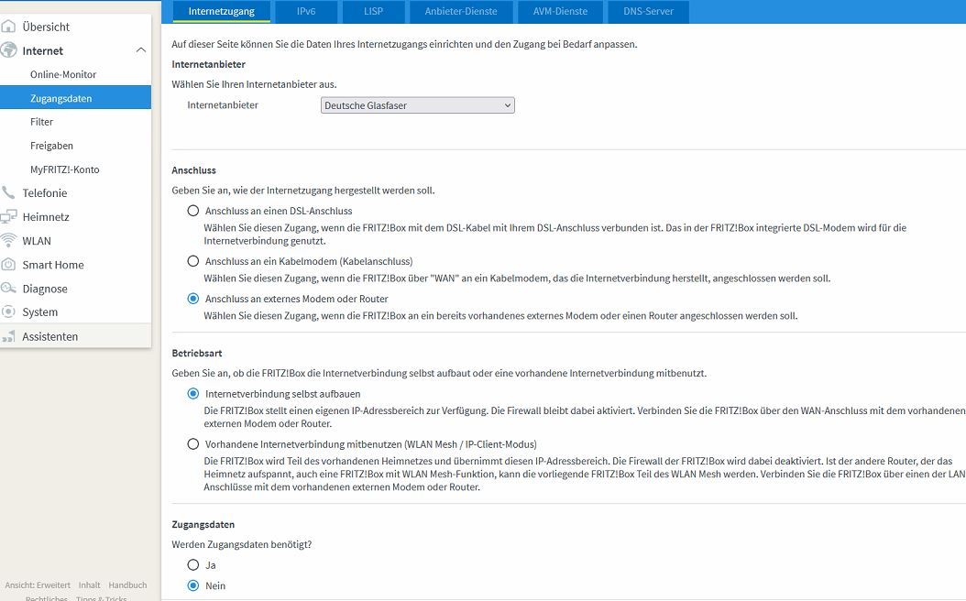Switch to the IPv6 tab

click(306, 11)
